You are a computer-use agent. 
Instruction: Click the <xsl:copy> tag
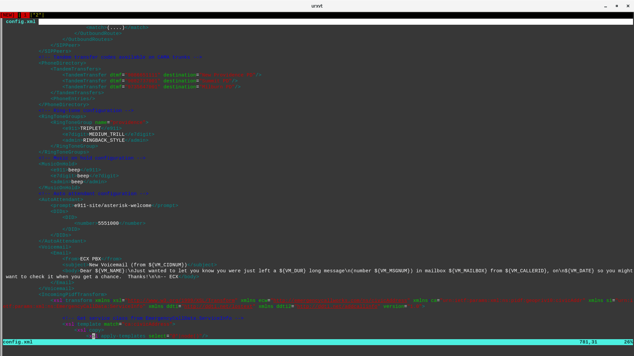click(89, 330)
